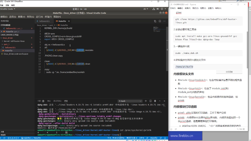
Task: Close Makefile in the open editors list
Action: pyautogui.click(x=2, y=32)
